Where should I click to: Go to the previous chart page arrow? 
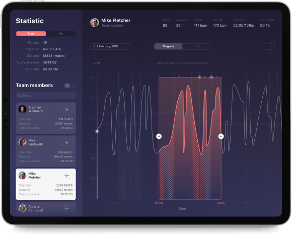[265, 46]
